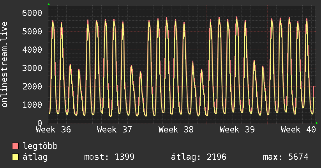Click the pink legtöbb legend swatch

coord(15,146)
